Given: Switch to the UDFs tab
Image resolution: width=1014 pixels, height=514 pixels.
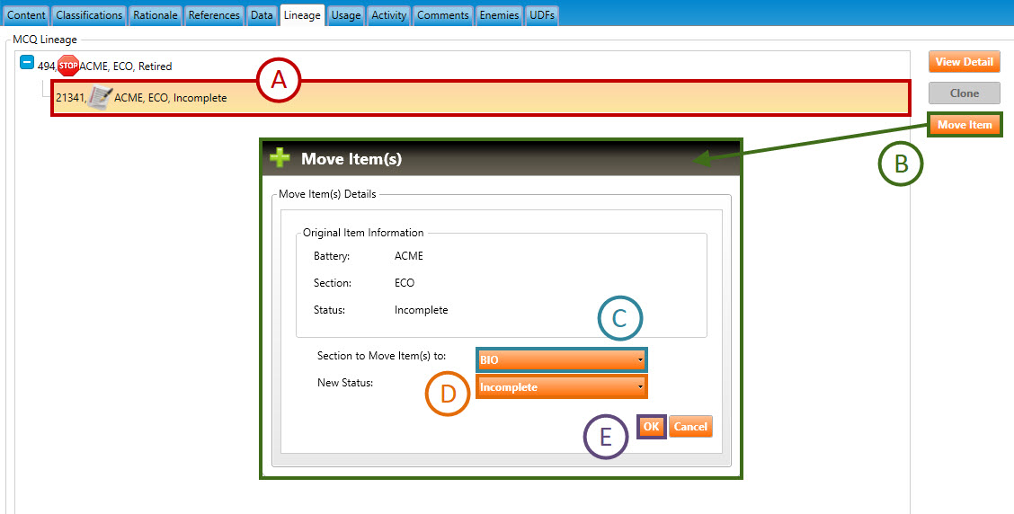Looking at the screenshot, I should tap(542, 15).
